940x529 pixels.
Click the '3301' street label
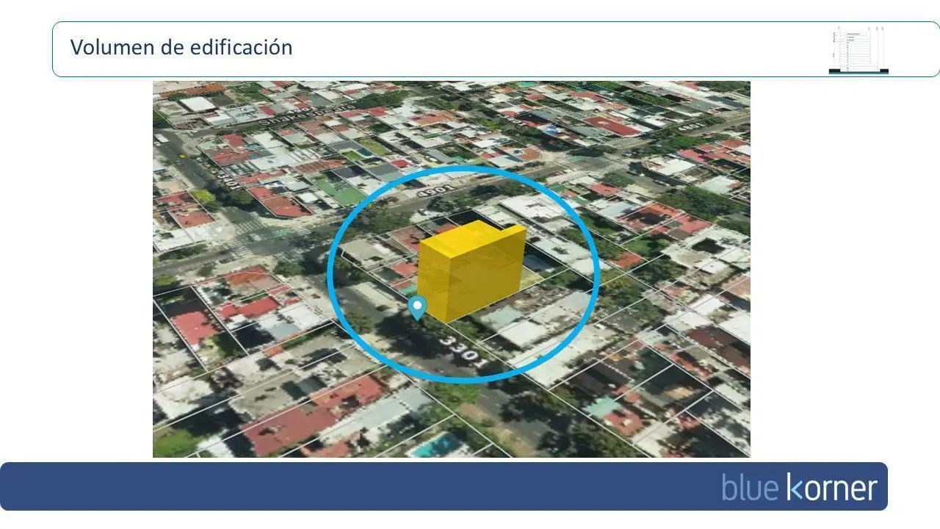(463, 353)
